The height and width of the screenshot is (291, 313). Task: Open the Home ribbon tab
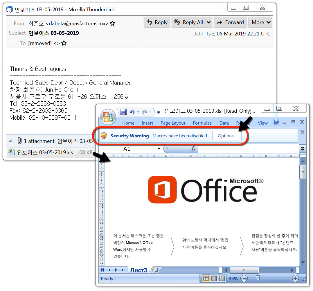point(128,123)
